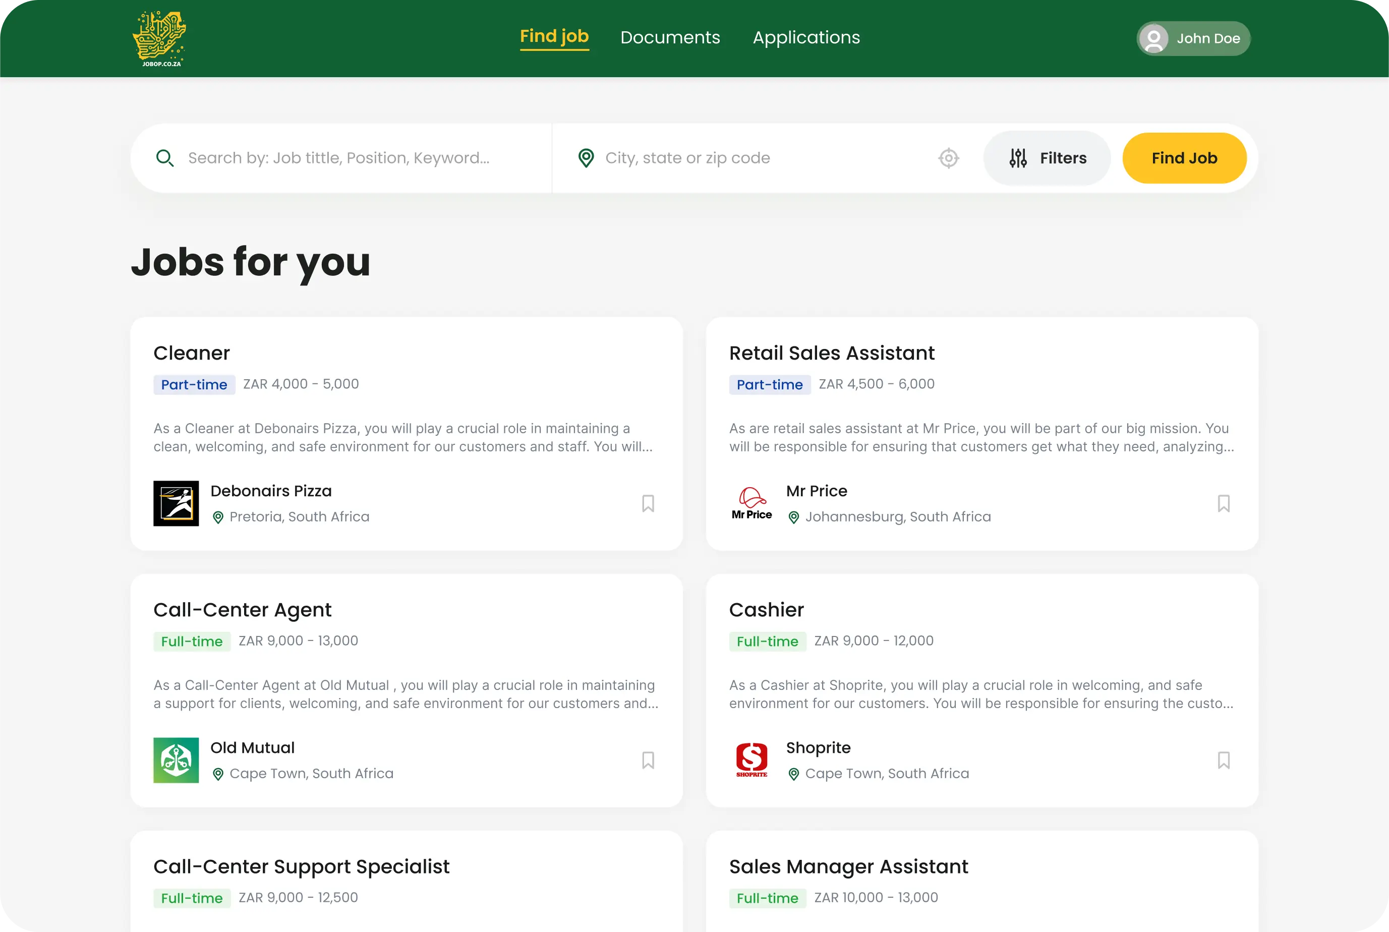Save the Call-Center Agent job bookmark
The width and height of the screenshot is (1389, 932).
(x=648, y=760)
